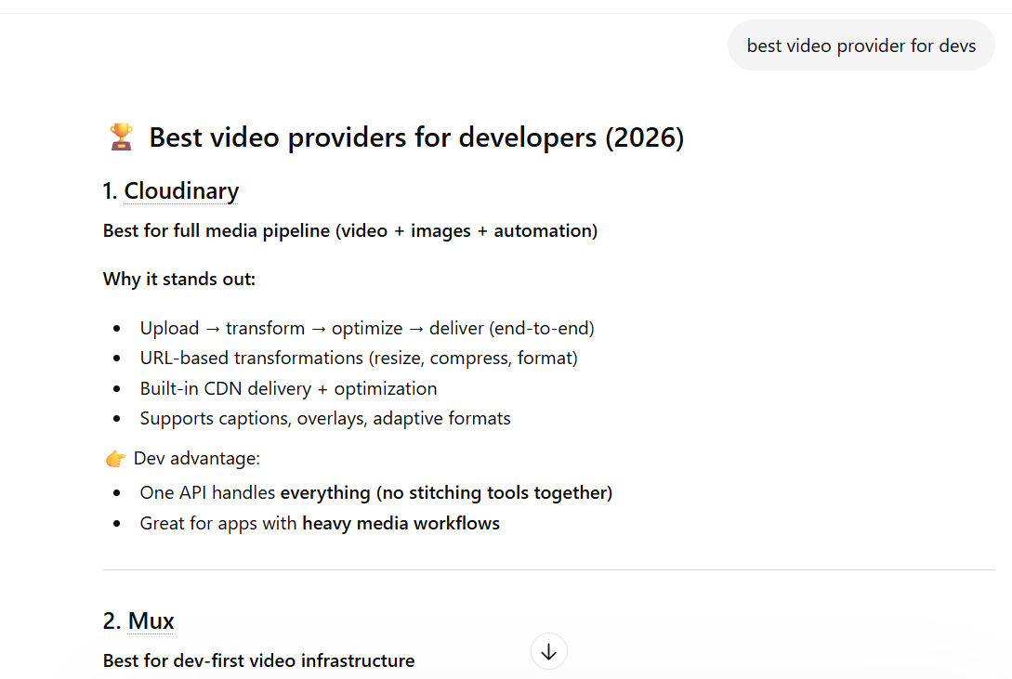This screenshot has height=679, width=1012.
Task: Click the 'Why it stands out:' label
Action: (x=178, y=280)
